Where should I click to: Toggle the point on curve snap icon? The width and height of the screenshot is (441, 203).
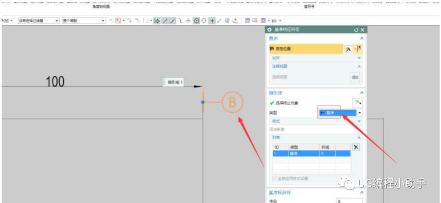pyautogui.click(x=219, y=21)
